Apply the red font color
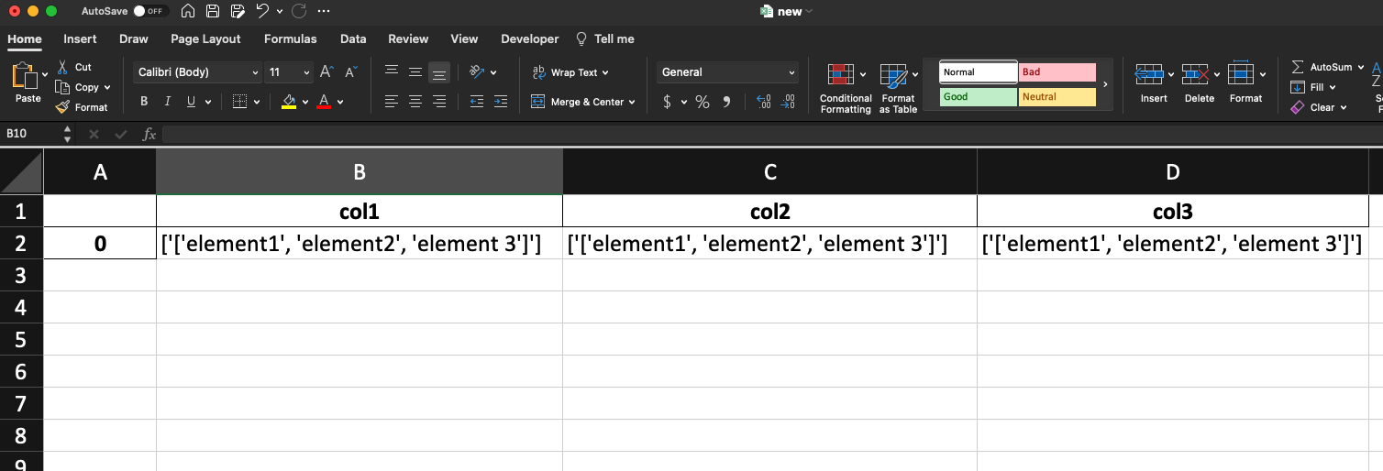 (x=324, y=102)
